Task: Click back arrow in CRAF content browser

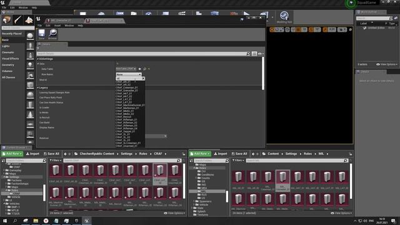Action: tap(65, 154)
